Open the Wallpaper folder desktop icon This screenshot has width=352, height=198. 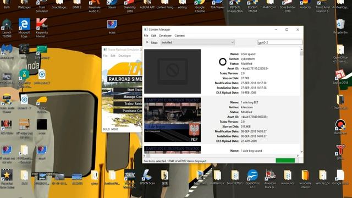24,4
